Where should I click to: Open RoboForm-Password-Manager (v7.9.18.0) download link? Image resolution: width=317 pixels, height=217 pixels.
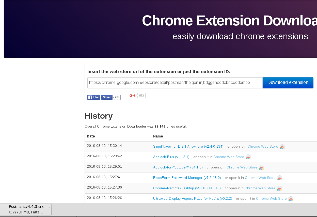tap(187, 178)
